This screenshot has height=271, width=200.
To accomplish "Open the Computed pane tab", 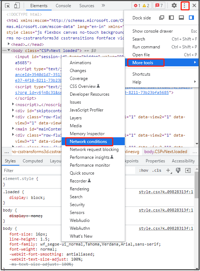I will [33, 161].
